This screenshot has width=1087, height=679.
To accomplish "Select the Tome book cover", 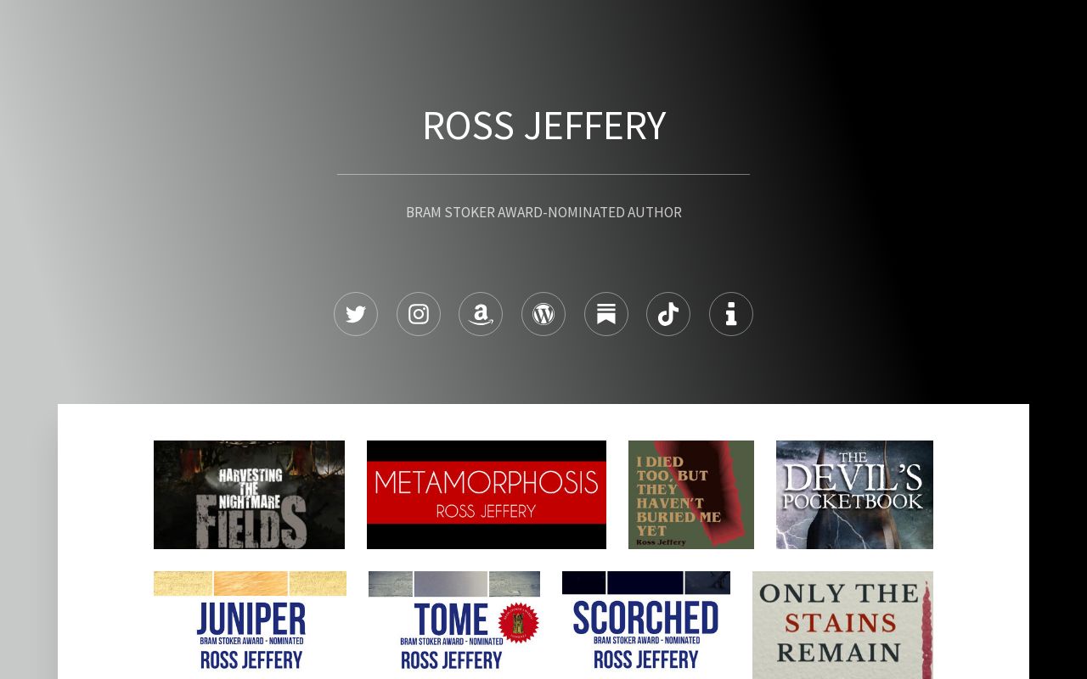I will click(454, 624).
